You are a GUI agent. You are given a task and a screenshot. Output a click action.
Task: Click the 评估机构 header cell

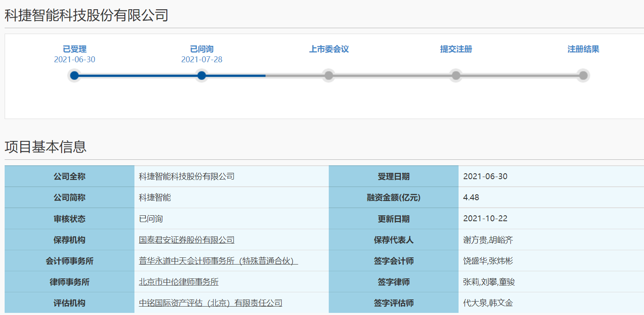pos(70,303)
